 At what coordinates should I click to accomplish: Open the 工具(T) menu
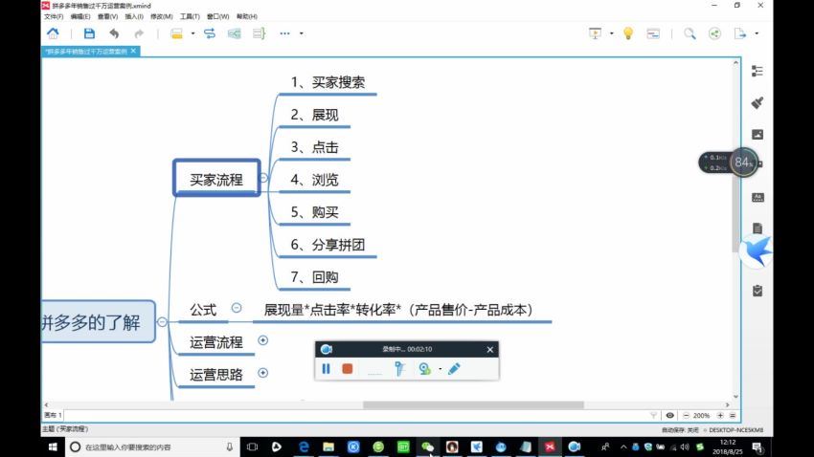190,16
